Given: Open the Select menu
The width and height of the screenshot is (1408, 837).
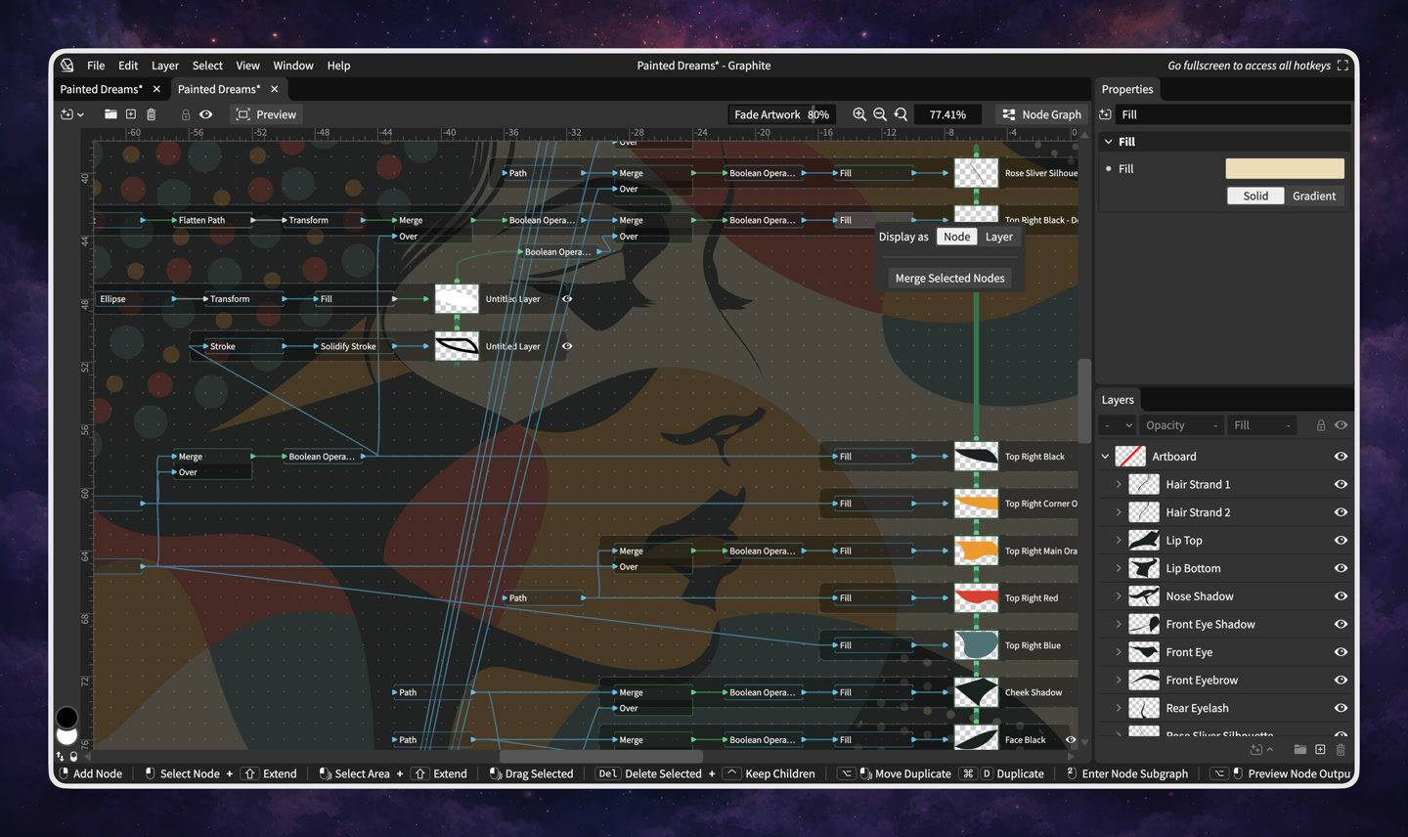Looking at the screenshot, I should coord(207,66).
